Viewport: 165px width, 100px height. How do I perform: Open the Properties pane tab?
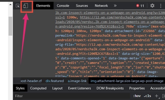click(x=137, y=88)
